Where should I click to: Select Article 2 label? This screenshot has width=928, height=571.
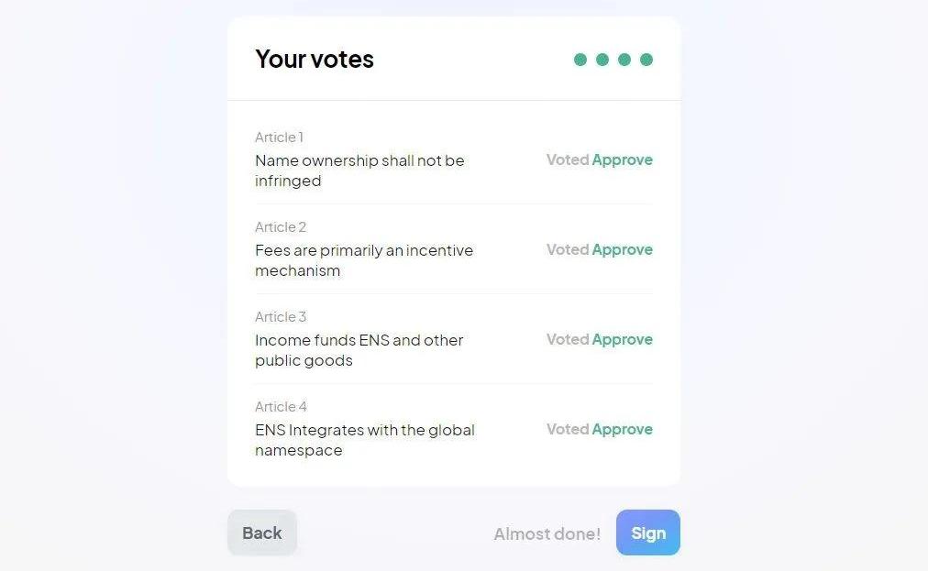point(281,227)
